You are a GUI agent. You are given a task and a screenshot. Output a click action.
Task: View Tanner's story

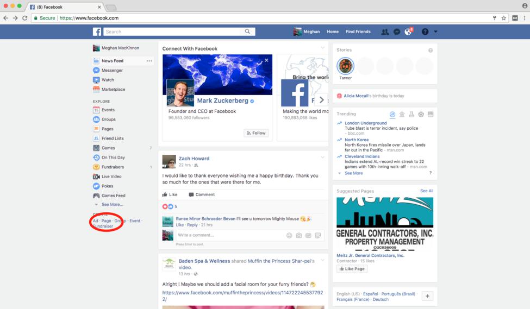click(345, 66)
